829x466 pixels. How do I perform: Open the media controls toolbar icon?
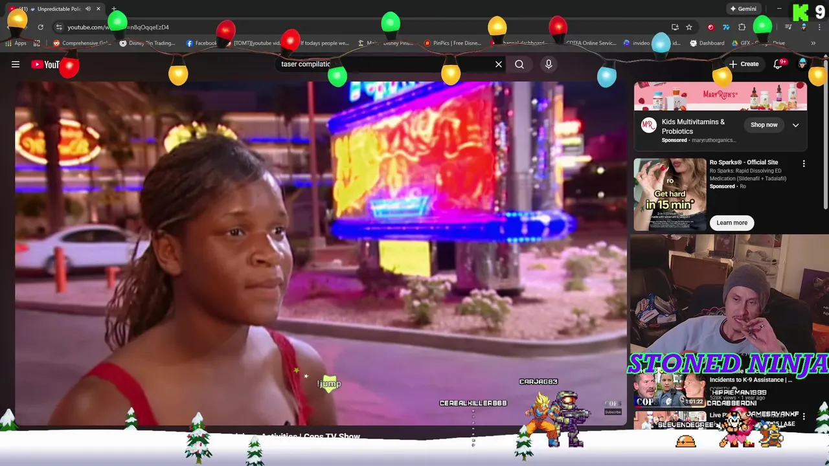(x=788, y=27)
